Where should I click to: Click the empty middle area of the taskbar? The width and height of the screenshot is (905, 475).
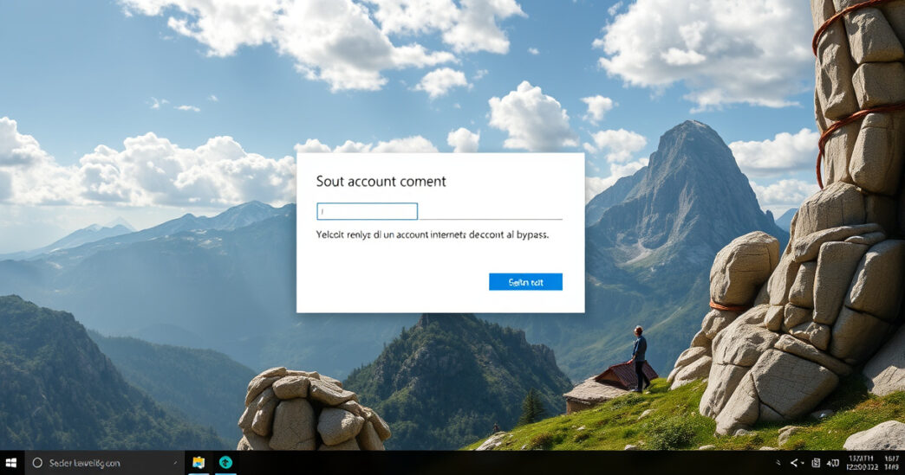click(x=503, y=463)
